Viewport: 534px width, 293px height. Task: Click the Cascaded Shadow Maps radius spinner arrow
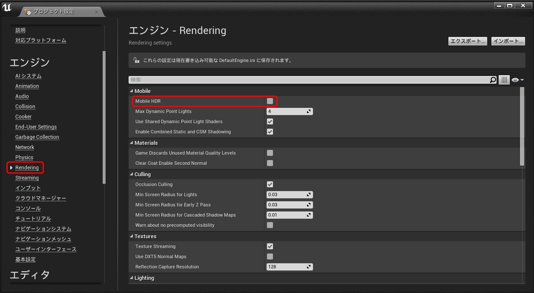tap(309, 215)
